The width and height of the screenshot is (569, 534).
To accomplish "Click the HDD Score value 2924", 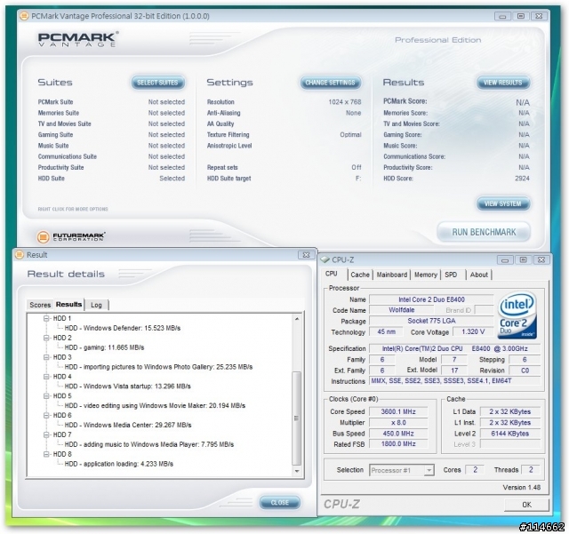I will point(522,179).
